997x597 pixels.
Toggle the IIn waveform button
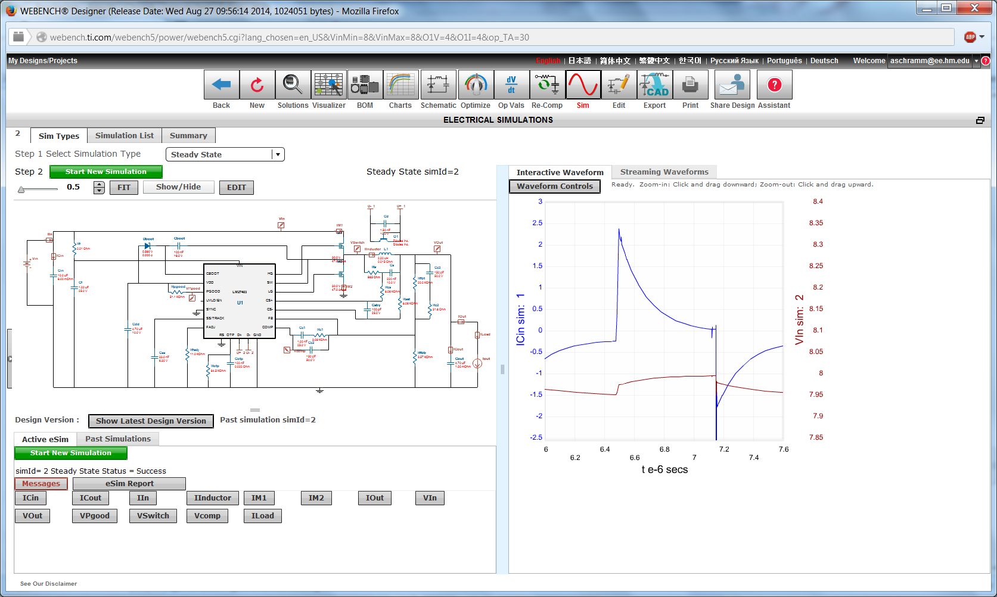(x=143, y=498)
